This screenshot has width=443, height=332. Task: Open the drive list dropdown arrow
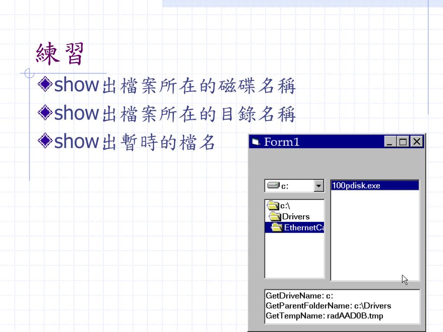pyautogui.click(x=319, y=186)
